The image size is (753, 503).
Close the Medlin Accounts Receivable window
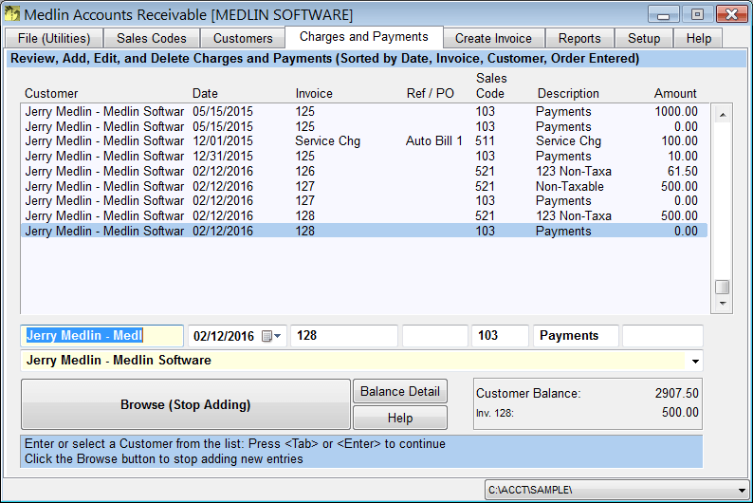tap(731, 14)
